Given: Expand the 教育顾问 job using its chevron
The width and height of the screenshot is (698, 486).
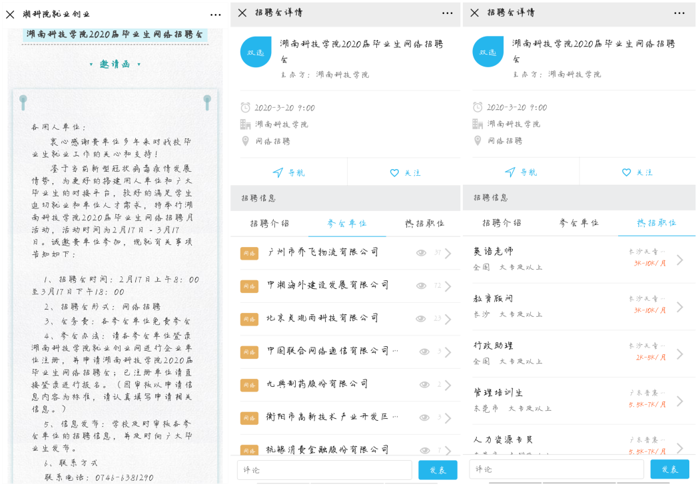Looking at the screenshot, I should (x=679, y=307).
